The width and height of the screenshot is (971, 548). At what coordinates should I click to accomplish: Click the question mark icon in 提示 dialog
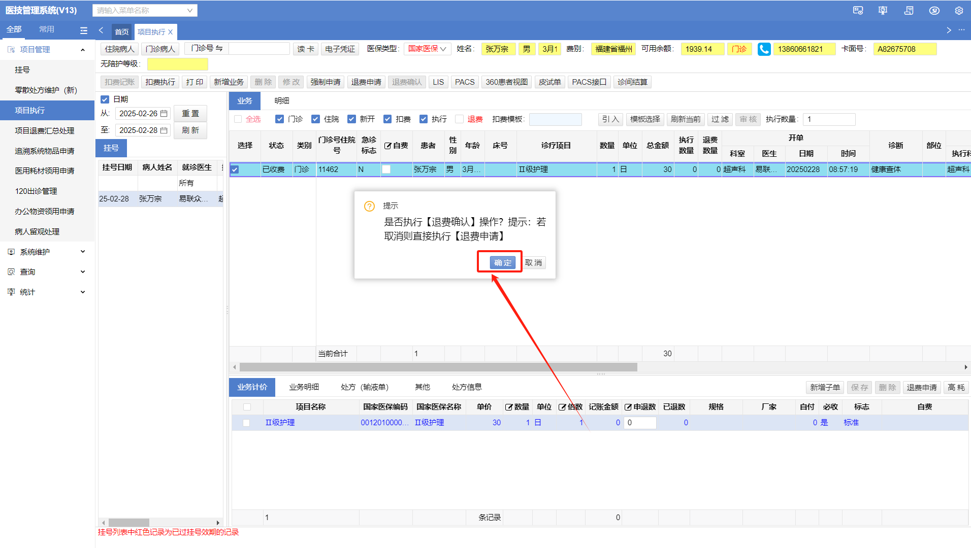click(x=369, y=206)
